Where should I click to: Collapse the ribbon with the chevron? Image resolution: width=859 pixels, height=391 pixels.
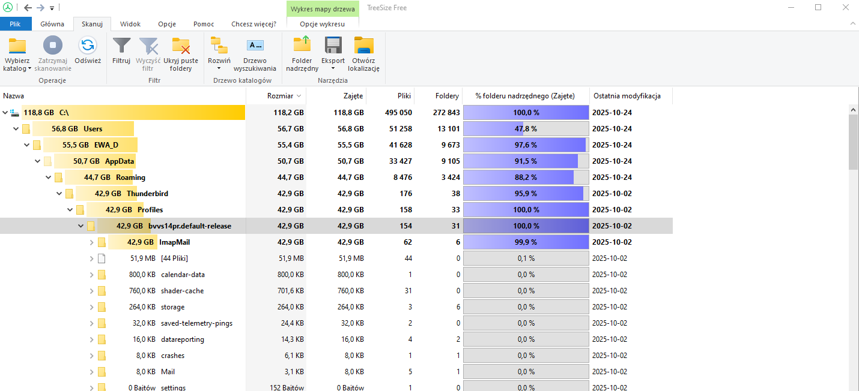pyautogui.click(x=852, y=23)
